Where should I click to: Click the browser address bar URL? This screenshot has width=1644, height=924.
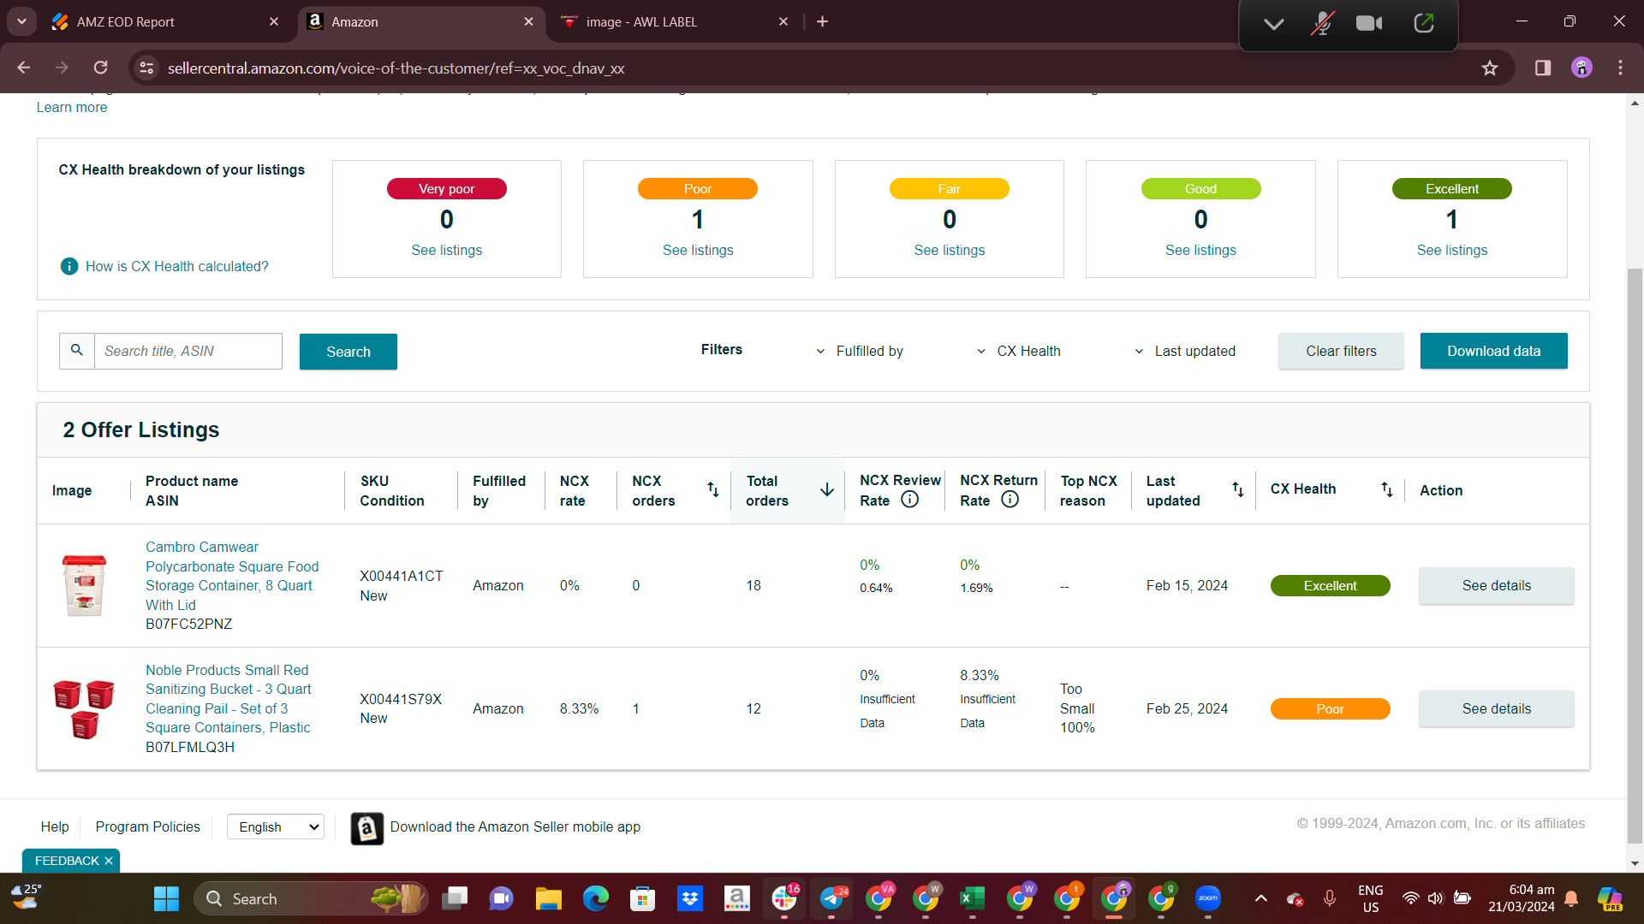[396, 68]
